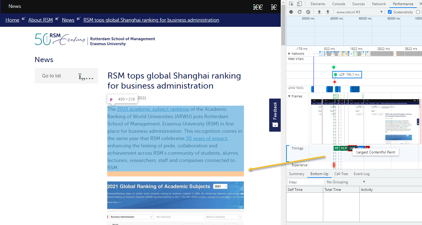Open the Call Tree tab
Image resolution: width=422 pixels, height=225 pixels.
(x=341, y=174)
